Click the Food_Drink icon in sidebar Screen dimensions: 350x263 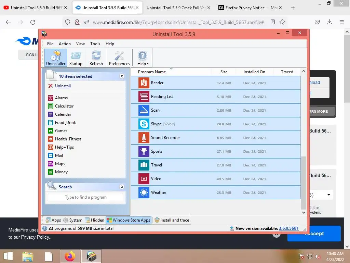point(51,123)
